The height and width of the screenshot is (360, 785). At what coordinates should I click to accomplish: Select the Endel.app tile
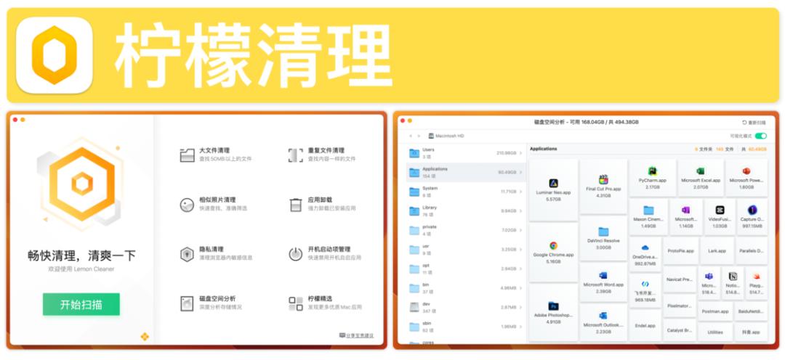coord(645,325)
